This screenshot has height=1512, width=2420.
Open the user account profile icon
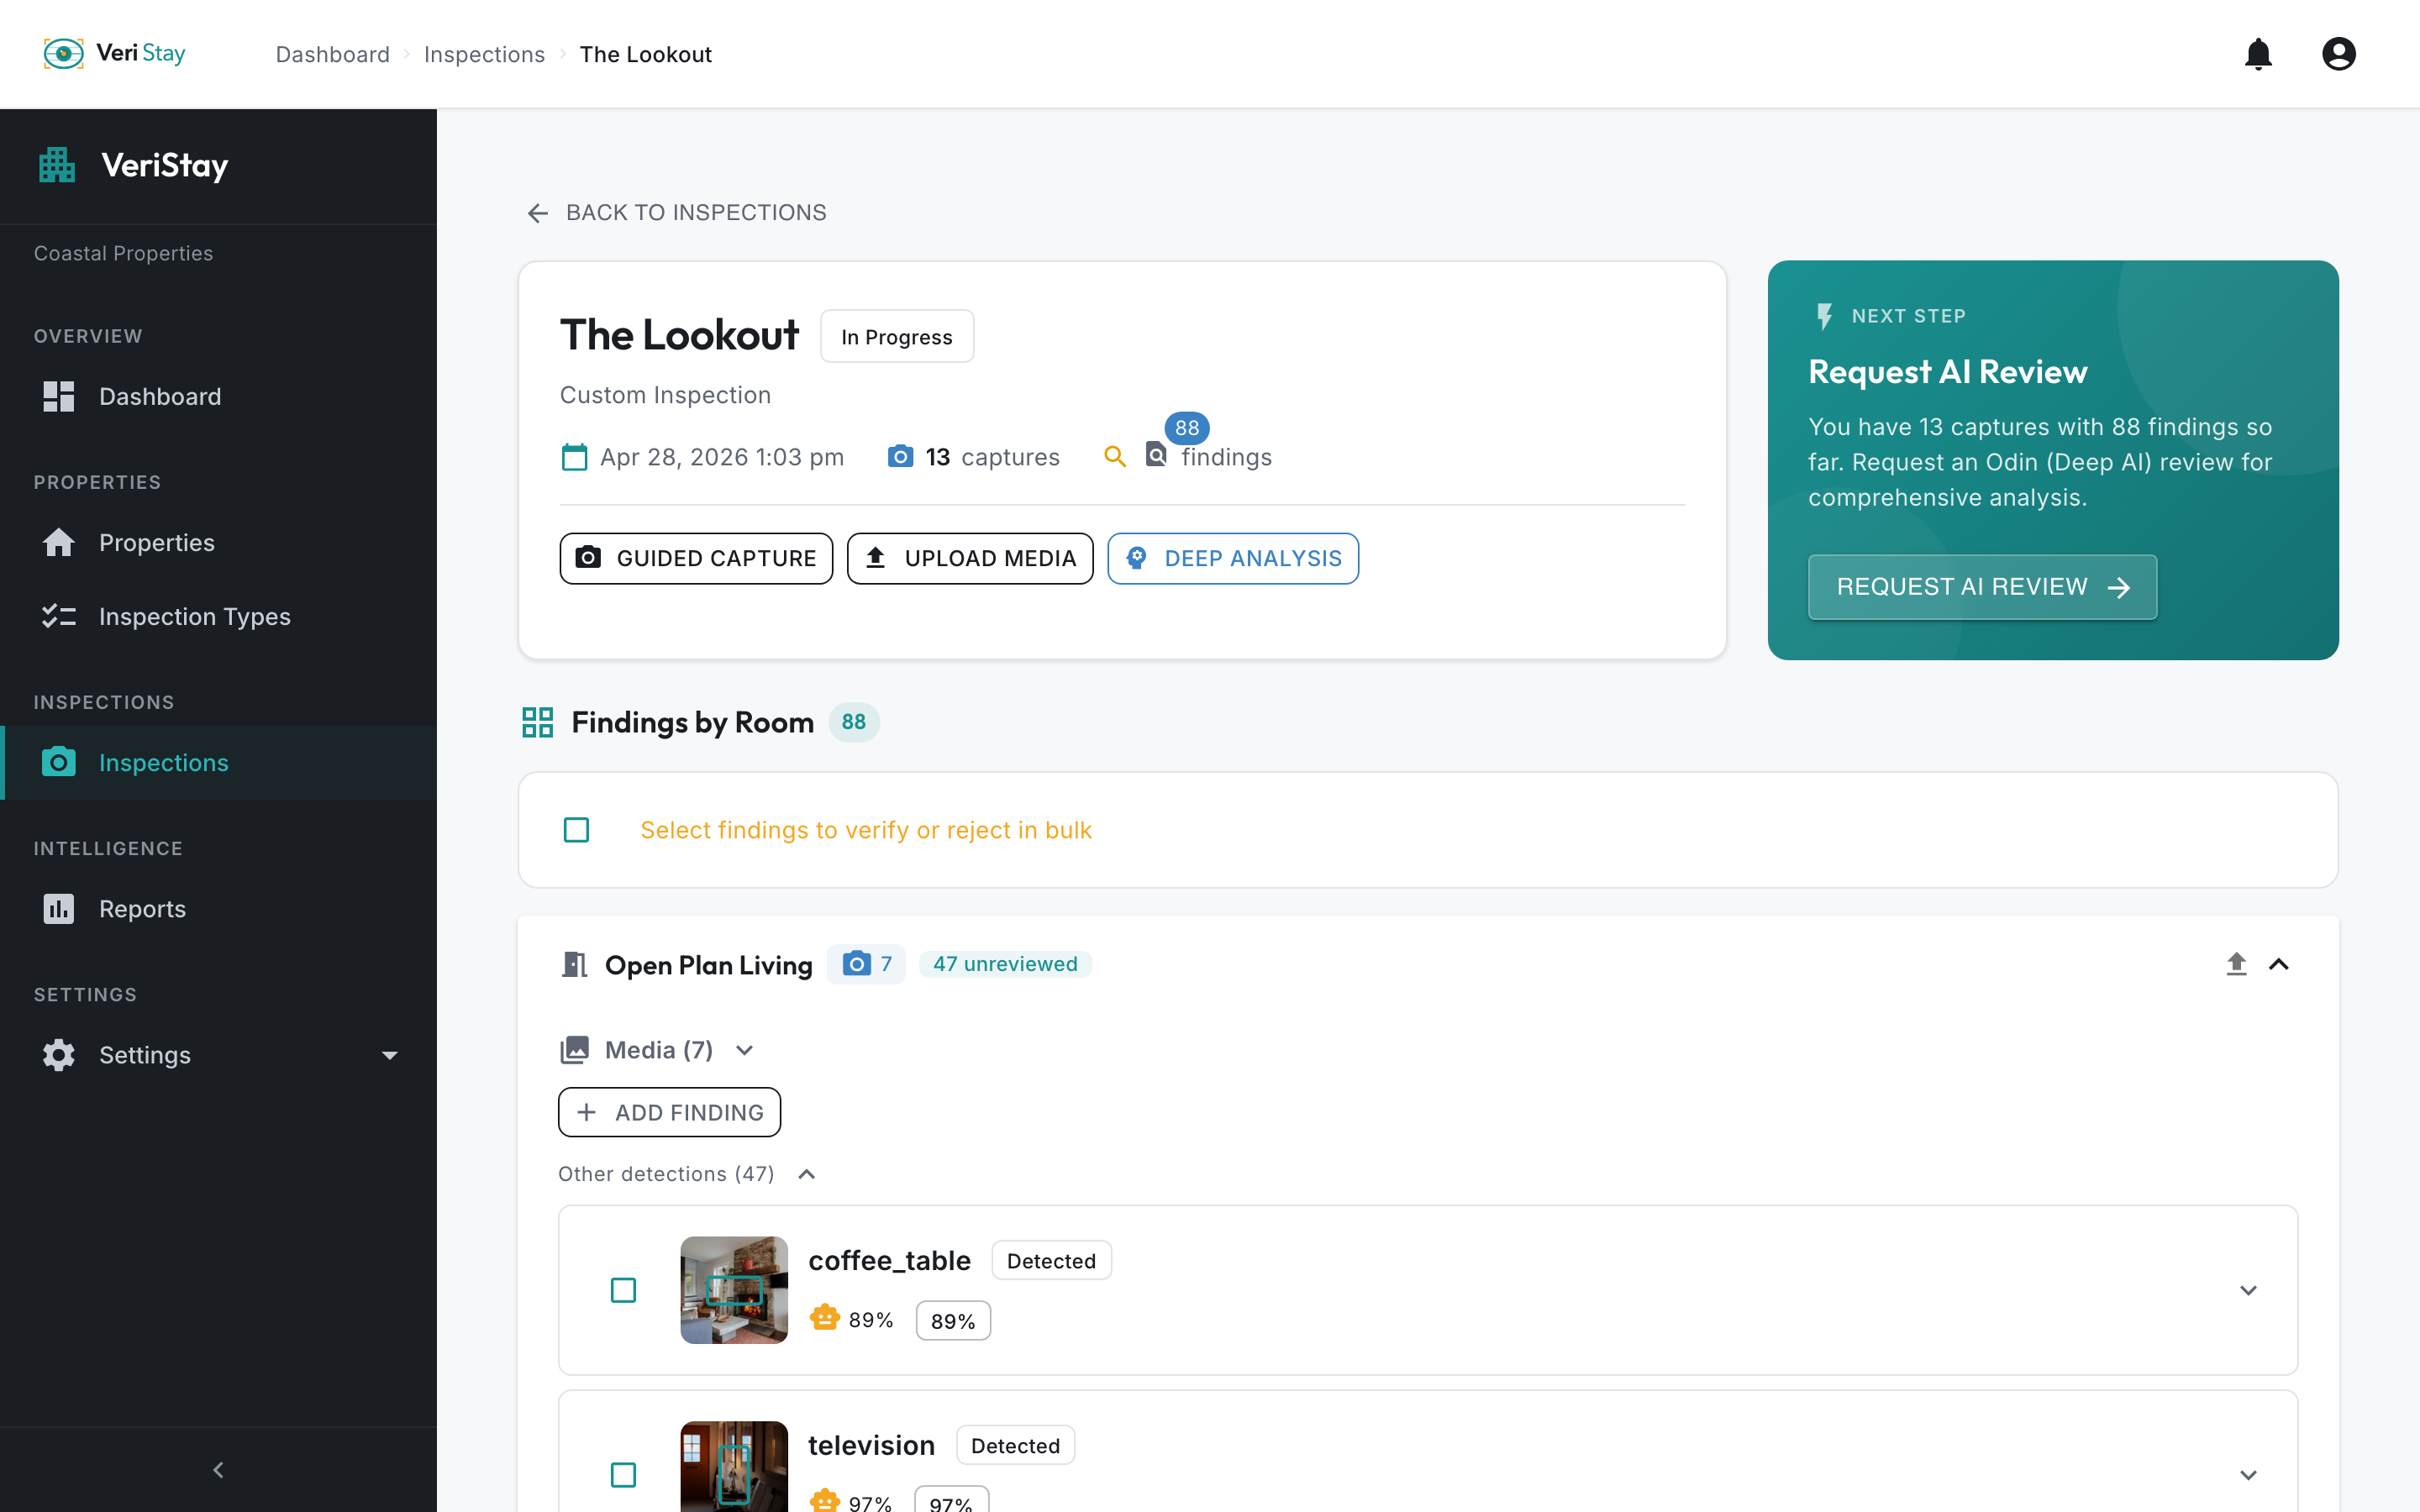point(2338,54)
